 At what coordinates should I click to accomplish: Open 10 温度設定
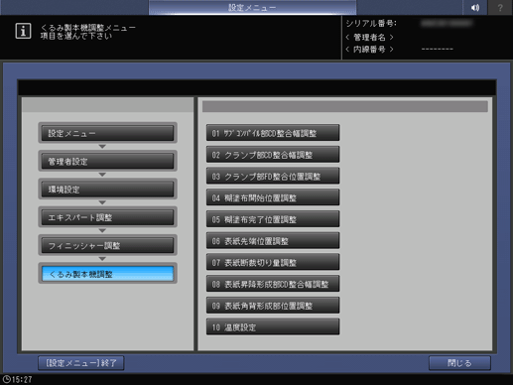click(x=273, y=326)
